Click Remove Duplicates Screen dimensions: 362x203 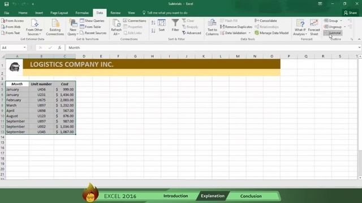click(x=236, y=27)
